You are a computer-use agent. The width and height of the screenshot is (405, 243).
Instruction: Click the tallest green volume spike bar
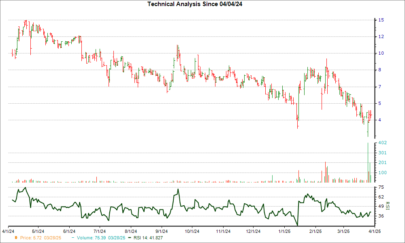tap(368, 162)
